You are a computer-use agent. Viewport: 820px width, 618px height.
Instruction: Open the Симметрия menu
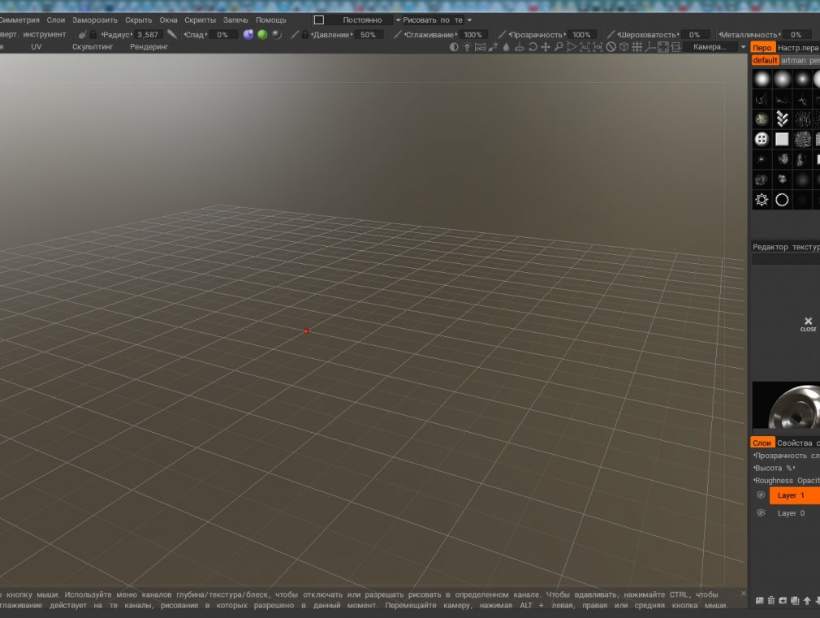pos(19,19)
